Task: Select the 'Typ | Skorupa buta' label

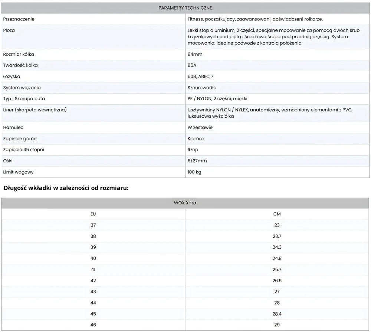Action: click(x=24, y=98)
